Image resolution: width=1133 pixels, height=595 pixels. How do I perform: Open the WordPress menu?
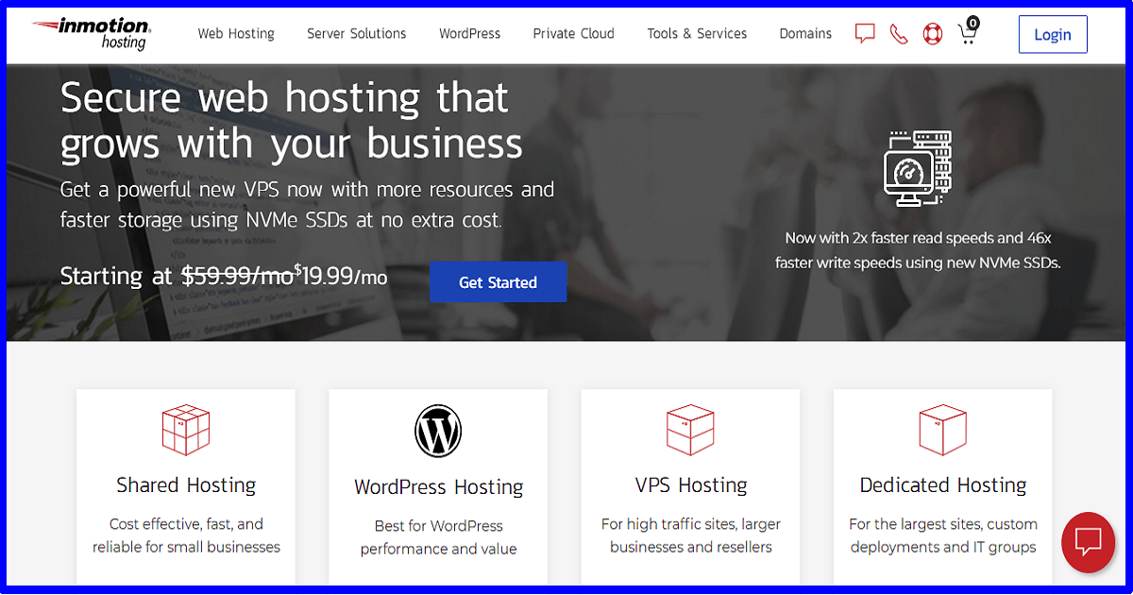point(470,34)
